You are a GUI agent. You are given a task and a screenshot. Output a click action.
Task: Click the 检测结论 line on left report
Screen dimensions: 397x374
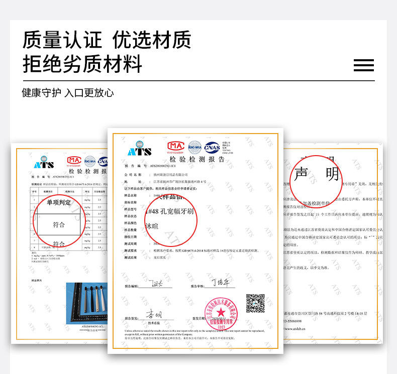(x=69, y=184)
